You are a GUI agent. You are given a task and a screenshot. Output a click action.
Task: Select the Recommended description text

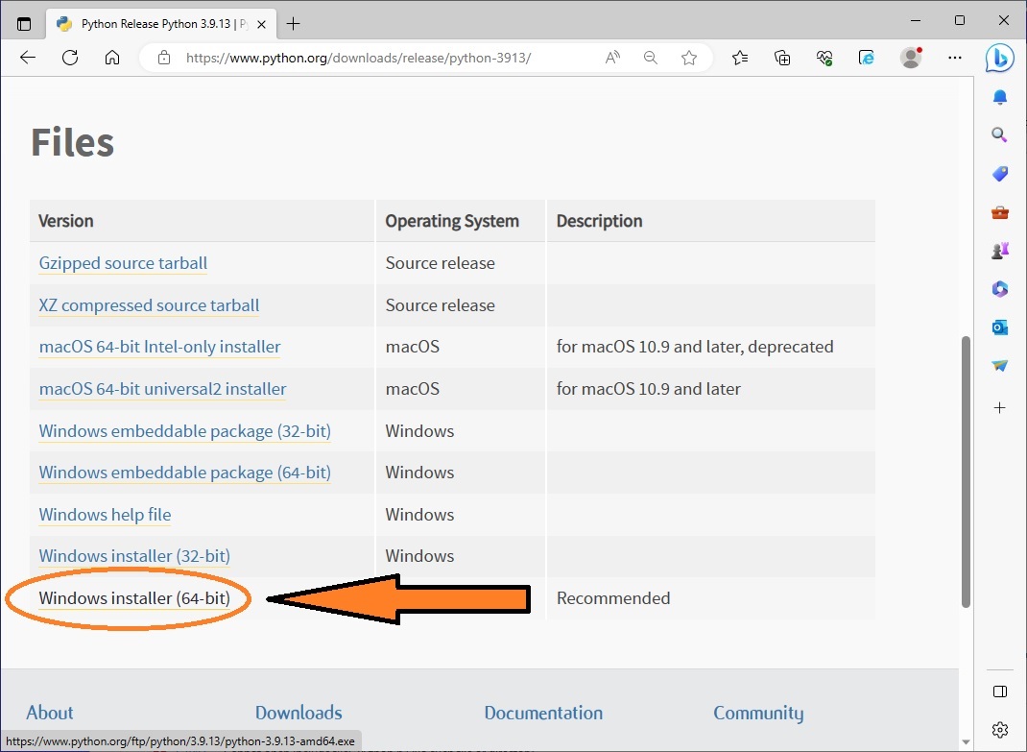pos(613,598)
